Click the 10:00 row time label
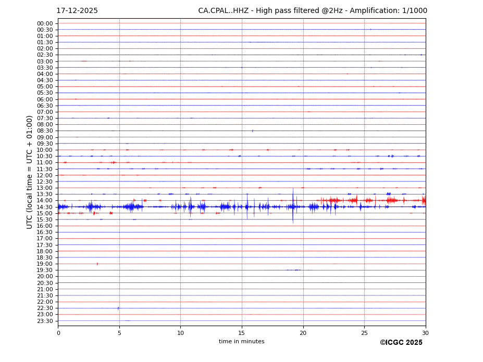The image size is (483, 362). (x=45, y=150)
